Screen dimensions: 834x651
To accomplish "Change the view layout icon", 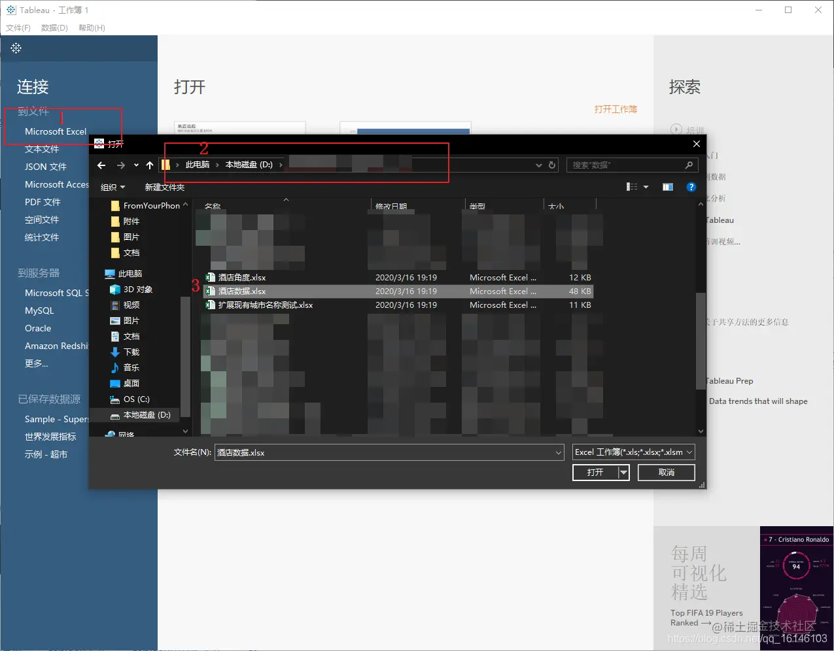I will tap(632, 187).
